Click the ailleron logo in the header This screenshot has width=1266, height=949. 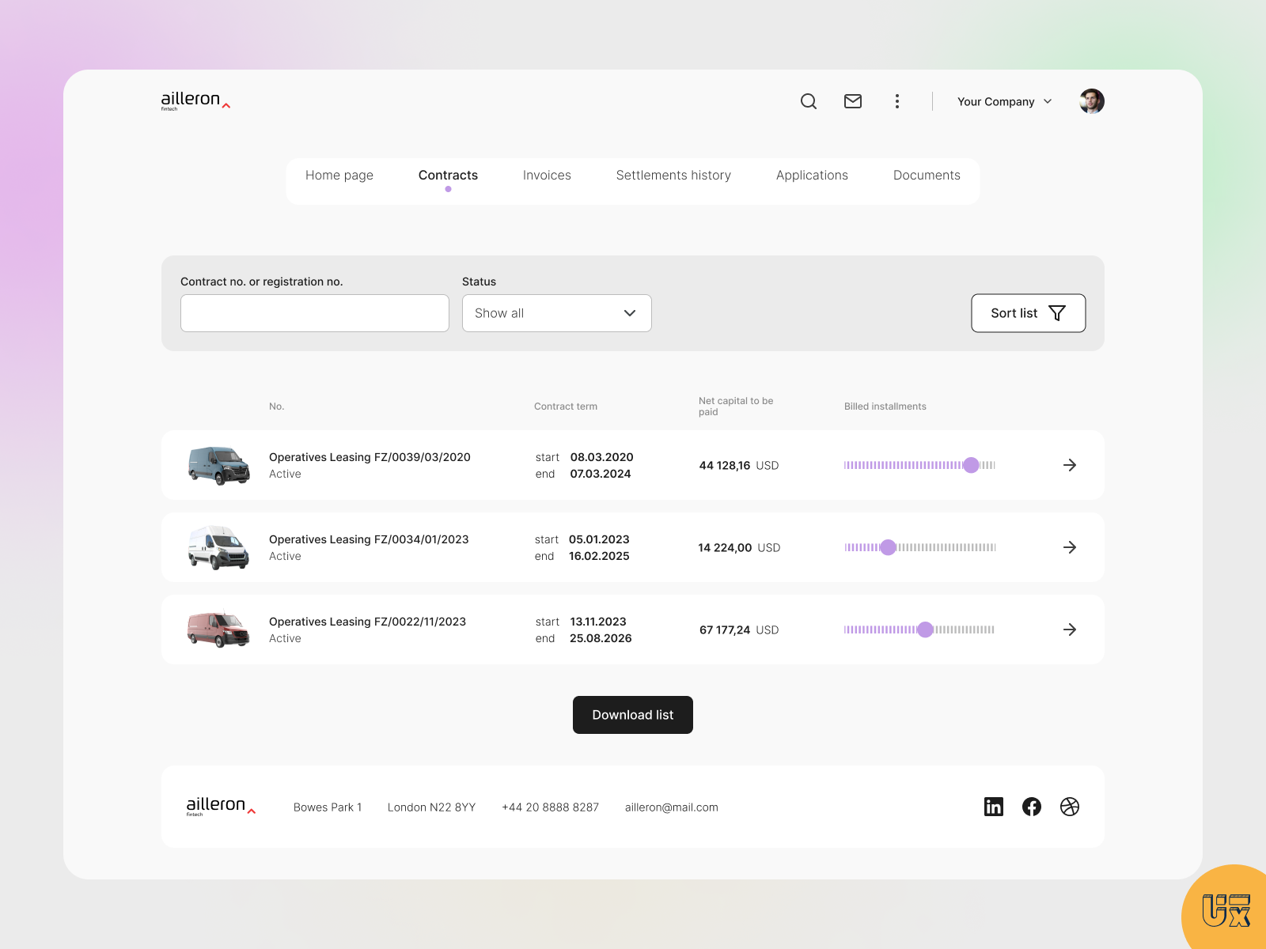(192, 100)
